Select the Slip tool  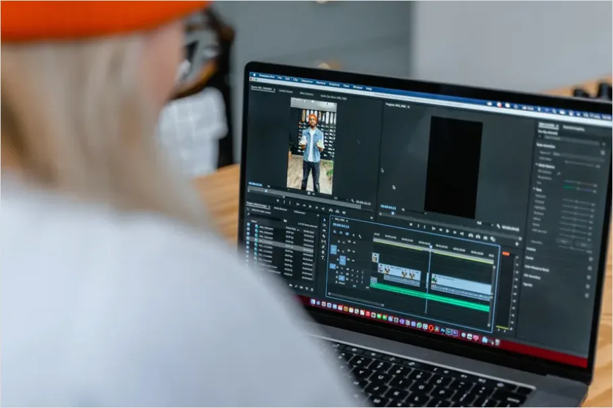click(x=323, y=242)
